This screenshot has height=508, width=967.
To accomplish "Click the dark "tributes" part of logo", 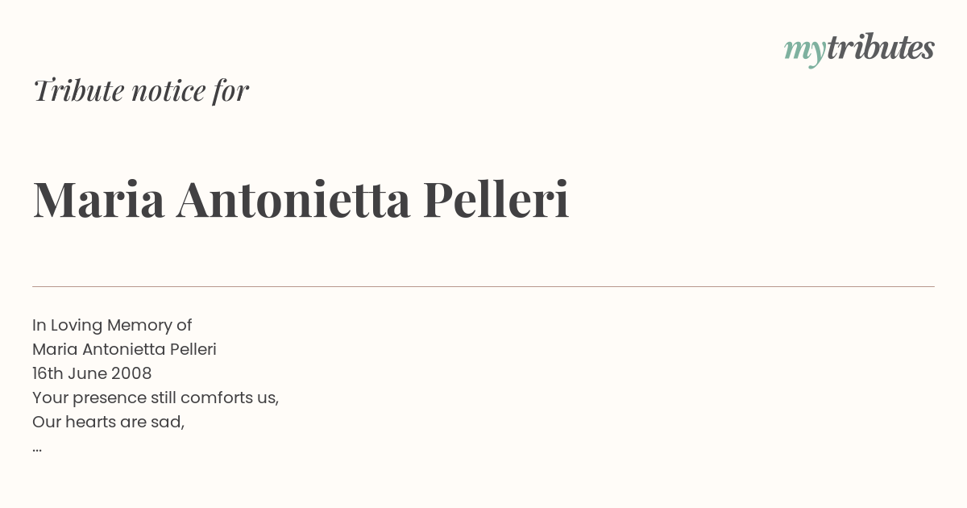I will pos(880,47).
